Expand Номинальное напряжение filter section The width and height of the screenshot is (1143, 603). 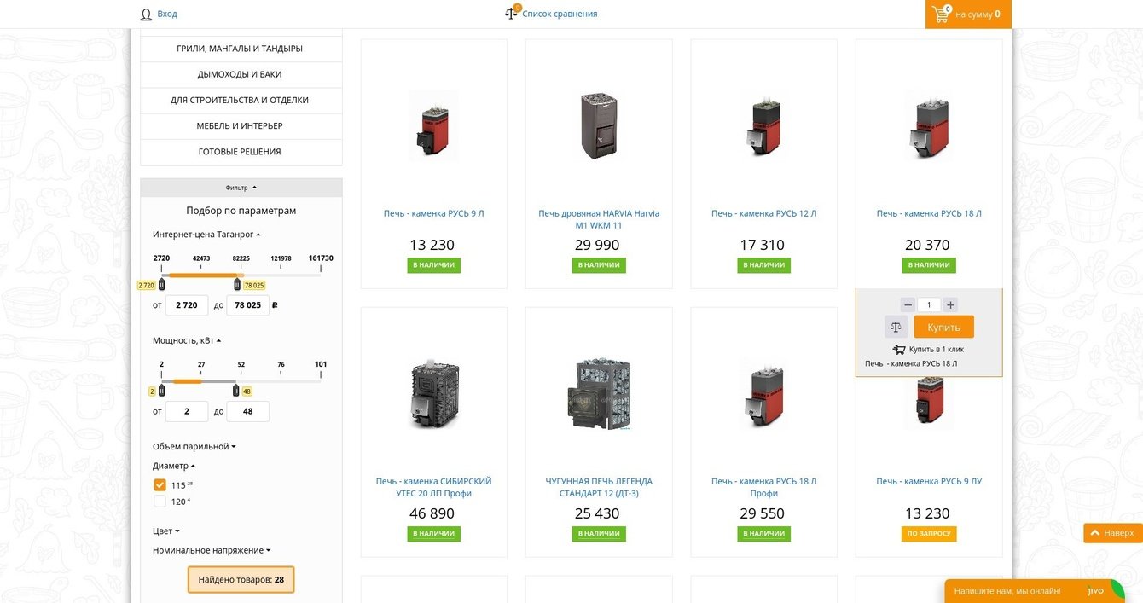pyautogui.click(x=212, y=550)
